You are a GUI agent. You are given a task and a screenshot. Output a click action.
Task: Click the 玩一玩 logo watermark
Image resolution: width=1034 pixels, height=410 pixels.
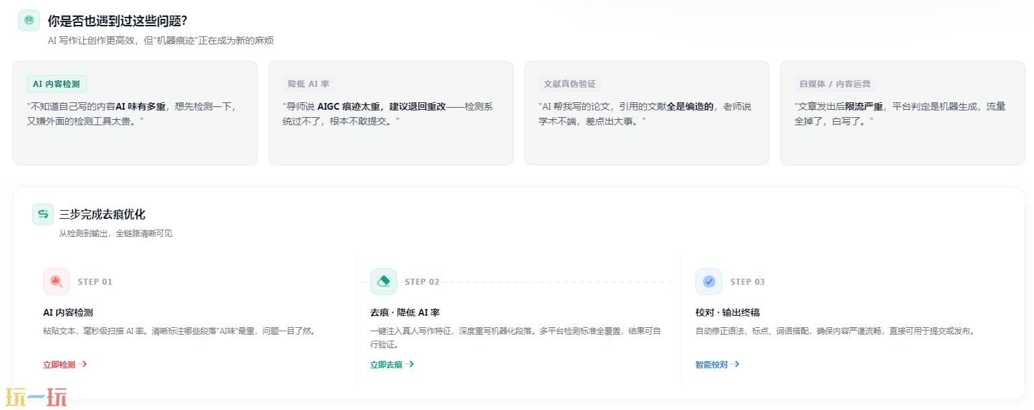click(37, 397)
